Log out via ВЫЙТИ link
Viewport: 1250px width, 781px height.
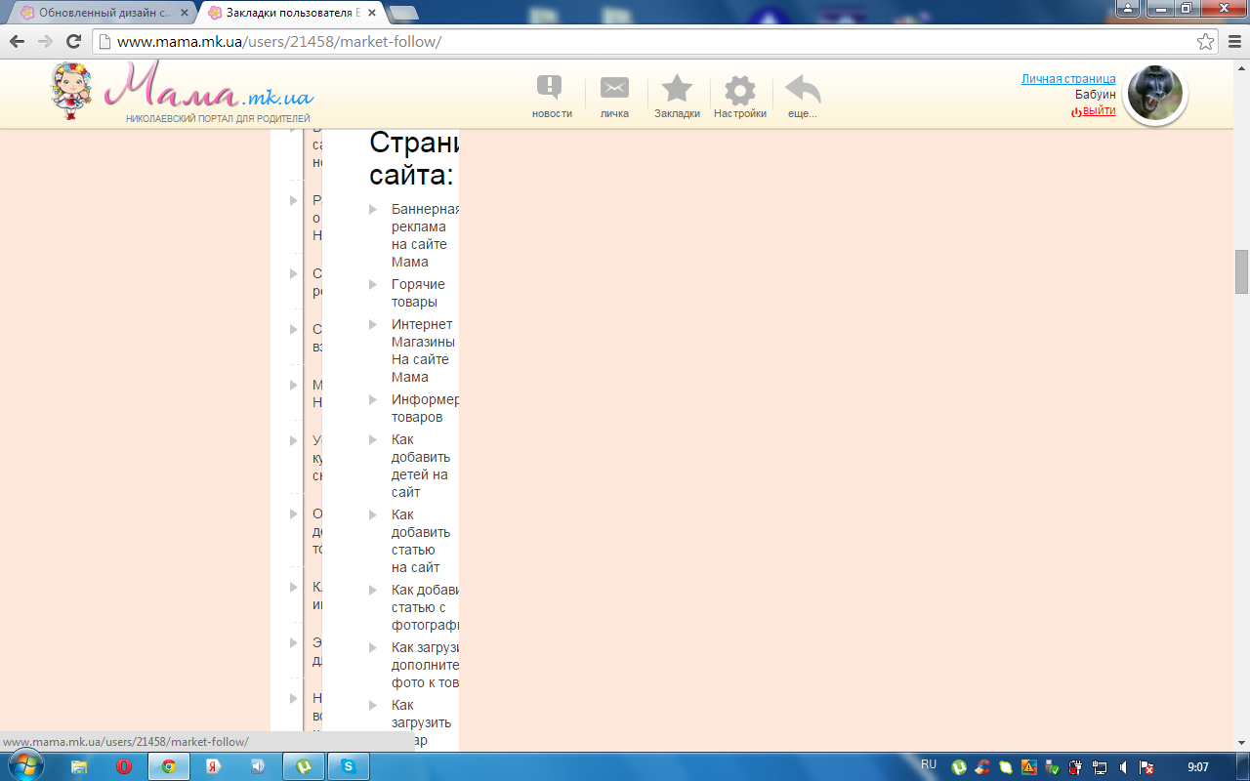[x=1098, y=111]
